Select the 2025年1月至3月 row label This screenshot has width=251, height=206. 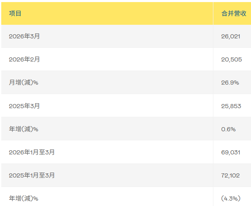tap(32, 175)
